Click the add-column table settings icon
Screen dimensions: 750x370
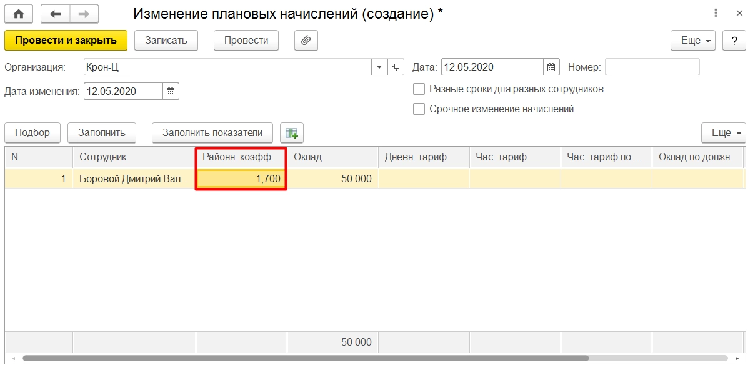pos(291,132)
